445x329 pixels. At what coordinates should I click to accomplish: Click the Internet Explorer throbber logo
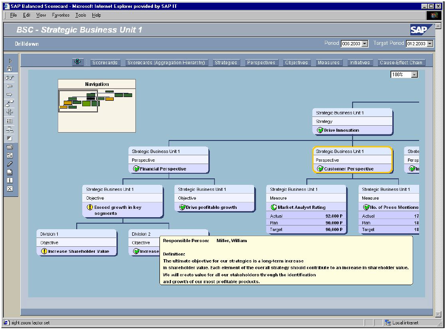click(434, 15)
